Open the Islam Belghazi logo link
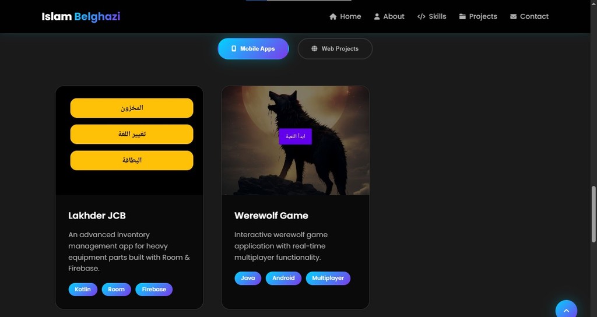597x317 pixels. [x=80, y=16]
